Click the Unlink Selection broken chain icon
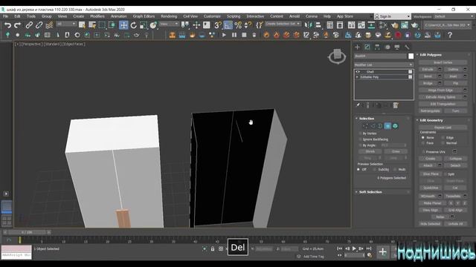The width and height of the screenshot is (476, 267). tap(39, 25)
